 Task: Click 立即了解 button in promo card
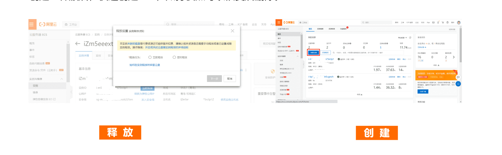pyautogui.click(x=423, y=92)
